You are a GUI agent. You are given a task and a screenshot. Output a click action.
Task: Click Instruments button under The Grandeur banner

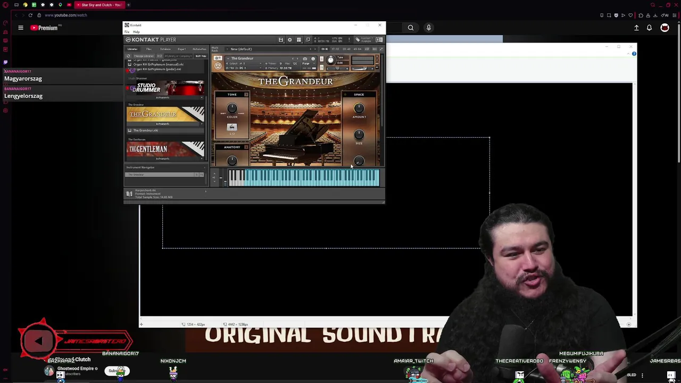162,124
